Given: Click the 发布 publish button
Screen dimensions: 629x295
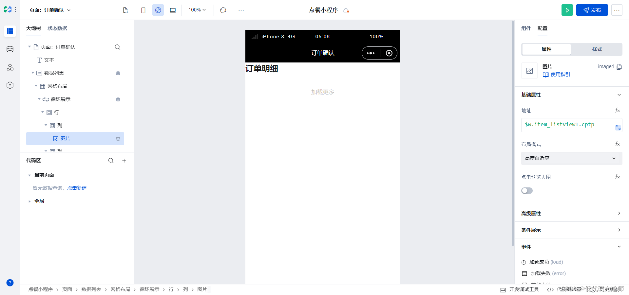Looking at the screenshot, I should pos(592,10).
